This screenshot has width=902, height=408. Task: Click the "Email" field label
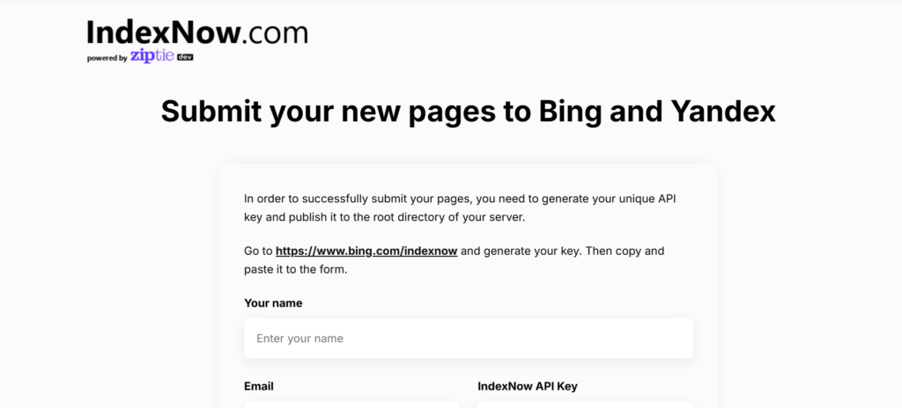point(259,386)
